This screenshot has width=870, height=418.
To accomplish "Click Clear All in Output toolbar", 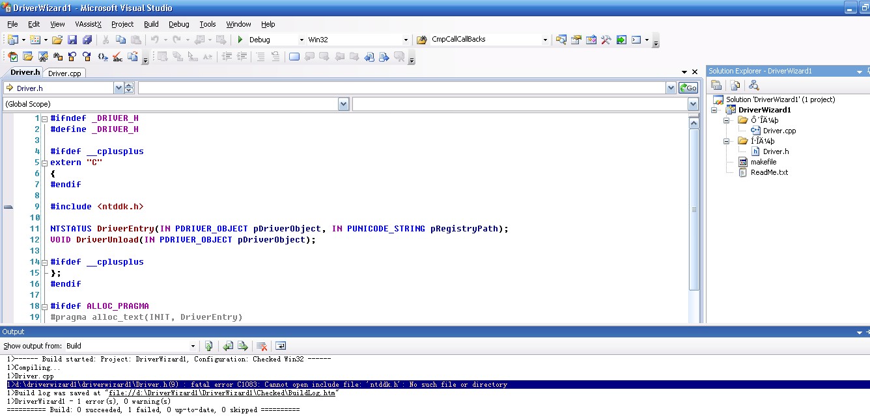I will point(261,346).
